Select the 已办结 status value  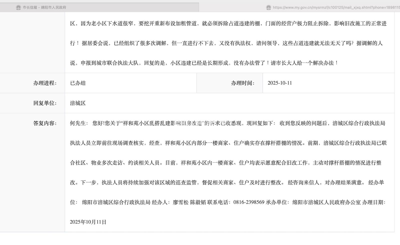point(78,83)
